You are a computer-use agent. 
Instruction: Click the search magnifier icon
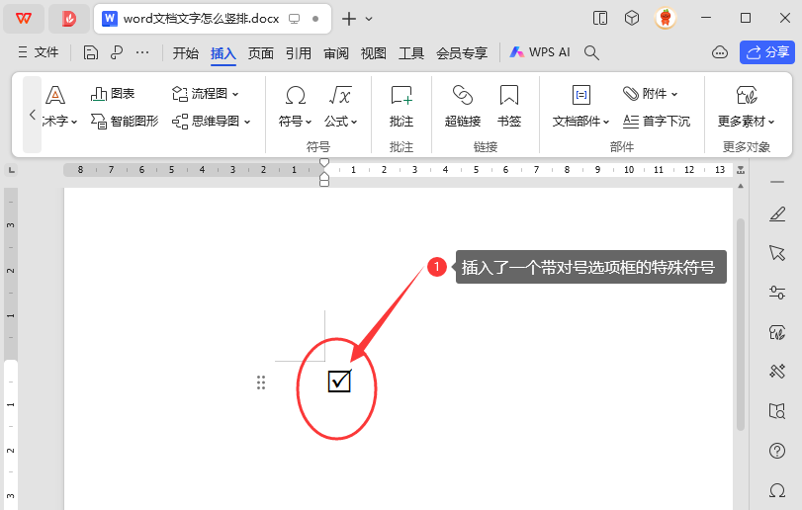click(x=591, y=52)
